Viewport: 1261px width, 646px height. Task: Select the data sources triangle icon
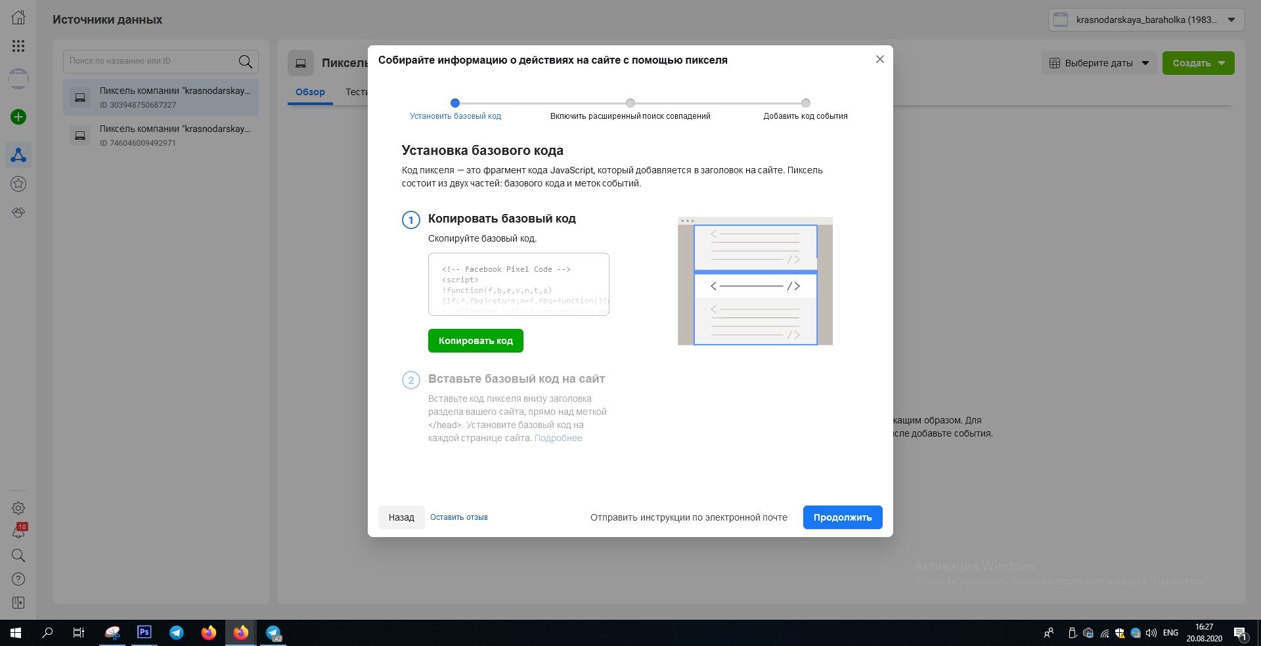(18, 155)
